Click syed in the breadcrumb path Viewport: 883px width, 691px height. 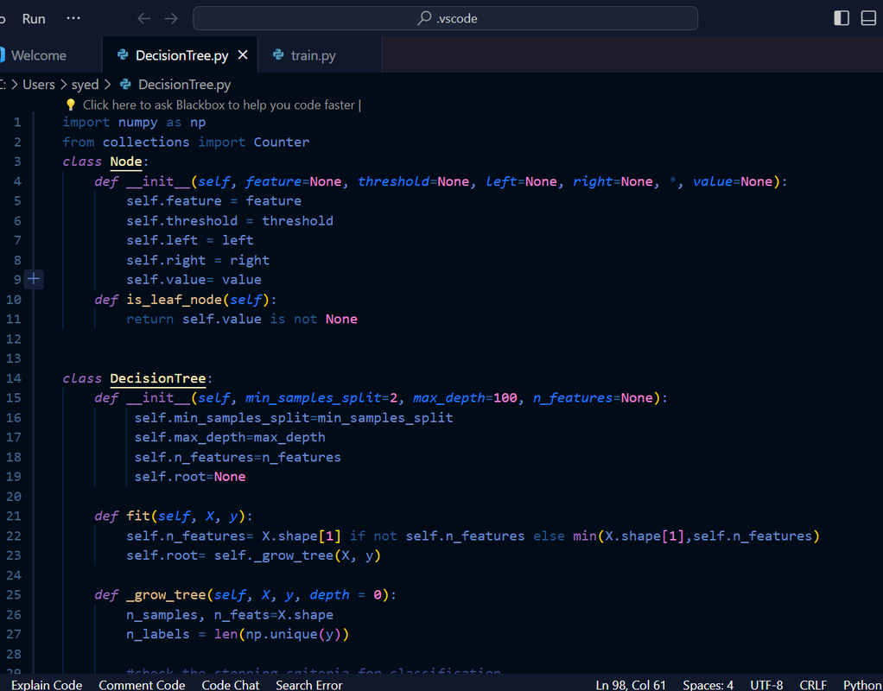click(85, 85)
